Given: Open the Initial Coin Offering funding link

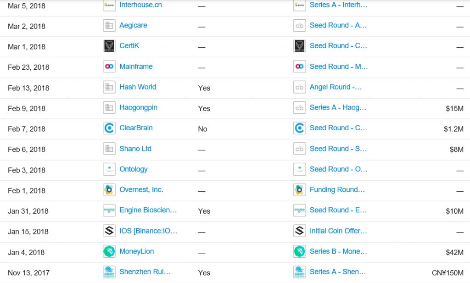Looking at the screenshot, I should pyautogui.click(x=338, y=231).
